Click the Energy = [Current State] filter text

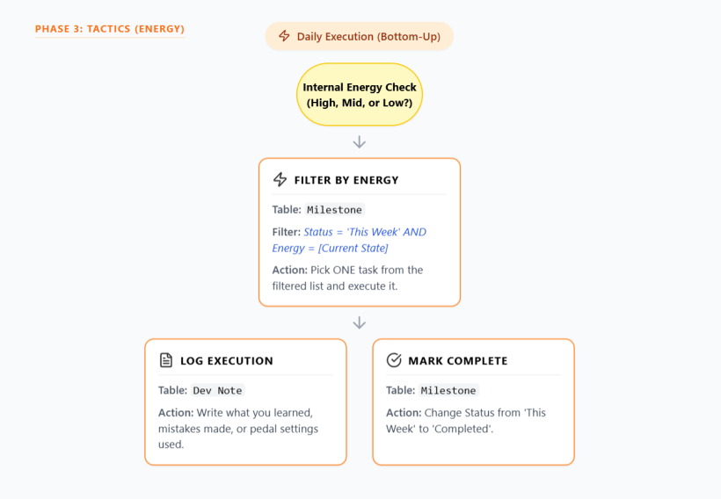(330, 248)
